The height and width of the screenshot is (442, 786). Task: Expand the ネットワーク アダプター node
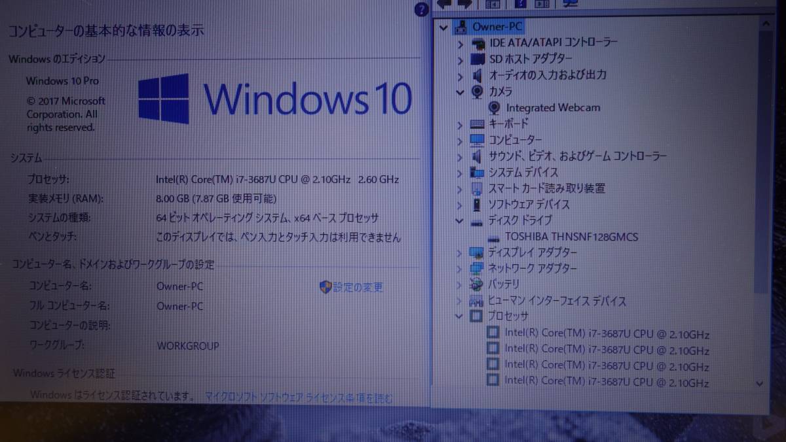click(460, 269)
